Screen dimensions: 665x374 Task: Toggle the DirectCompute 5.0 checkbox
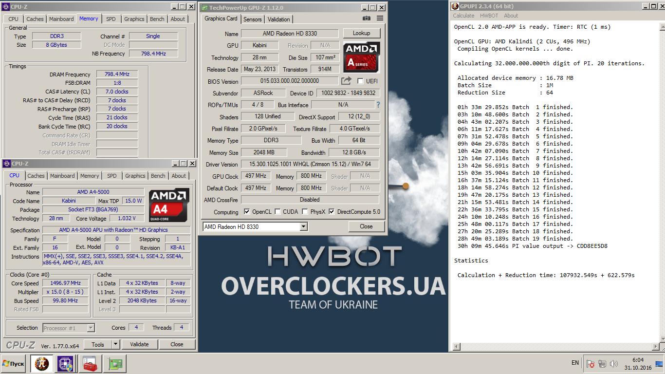pos(332,211)
